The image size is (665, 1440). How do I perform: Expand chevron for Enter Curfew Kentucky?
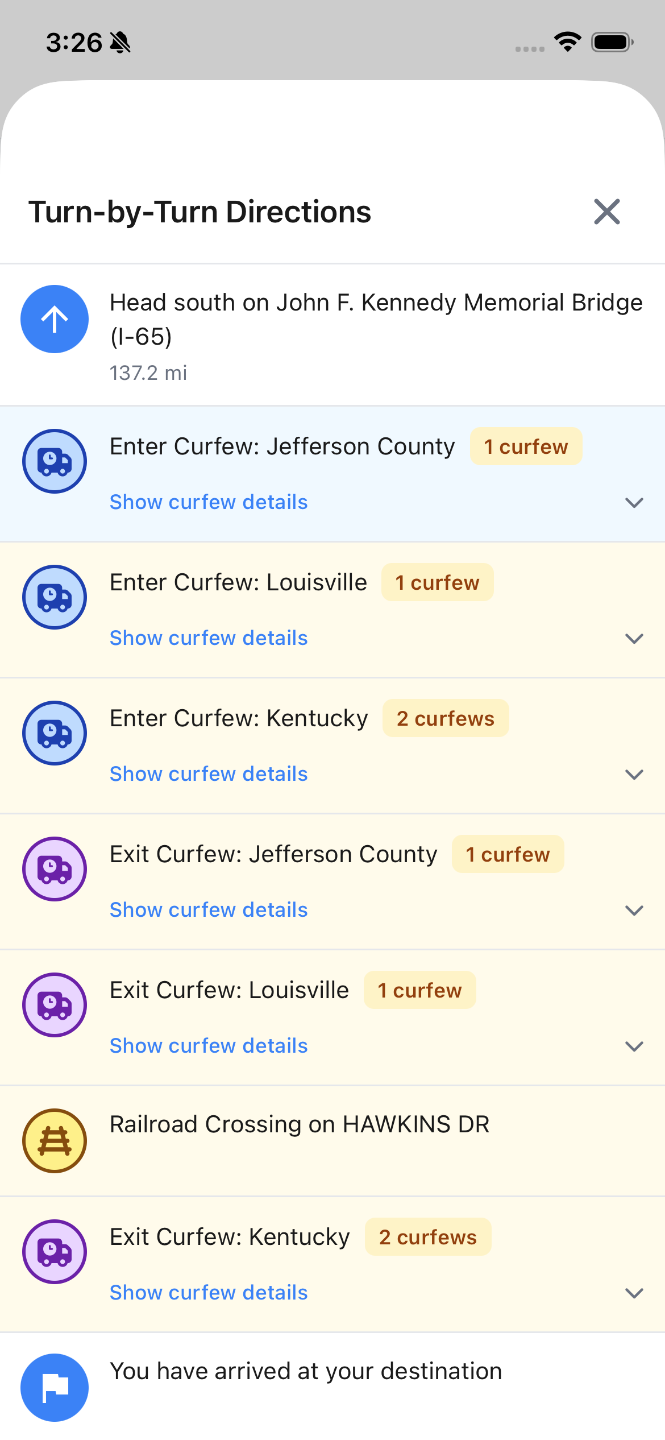pyautogui.click(x=634, y=775)
